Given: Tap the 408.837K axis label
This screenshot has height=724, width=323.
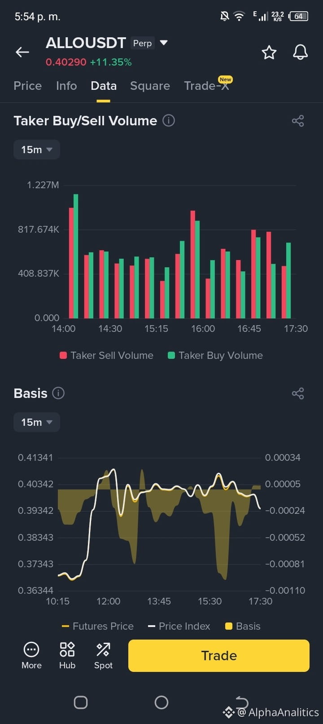Looking at the screenshot, I should pyautogui.click(x=39, y=274).
